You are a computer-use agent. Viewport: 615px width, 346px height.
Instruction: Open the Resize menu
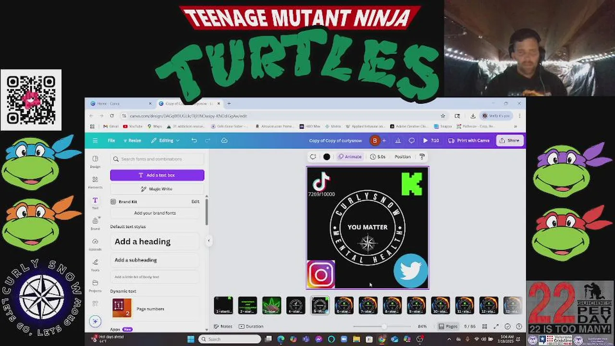tap(132, 140)
